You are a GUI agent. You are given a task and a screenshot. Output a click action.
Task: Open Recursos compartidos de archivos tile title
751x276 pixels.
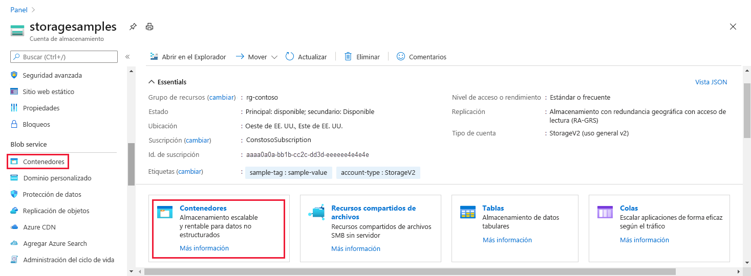pos(374,213)
